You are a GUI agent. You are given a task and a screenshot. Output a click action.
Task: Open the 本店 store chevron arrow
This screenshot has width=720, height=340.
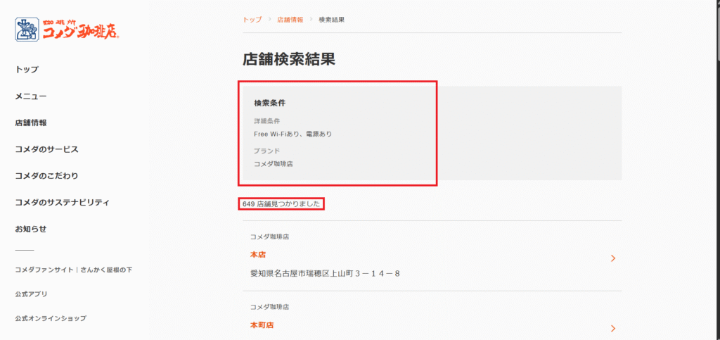point(613,258)
